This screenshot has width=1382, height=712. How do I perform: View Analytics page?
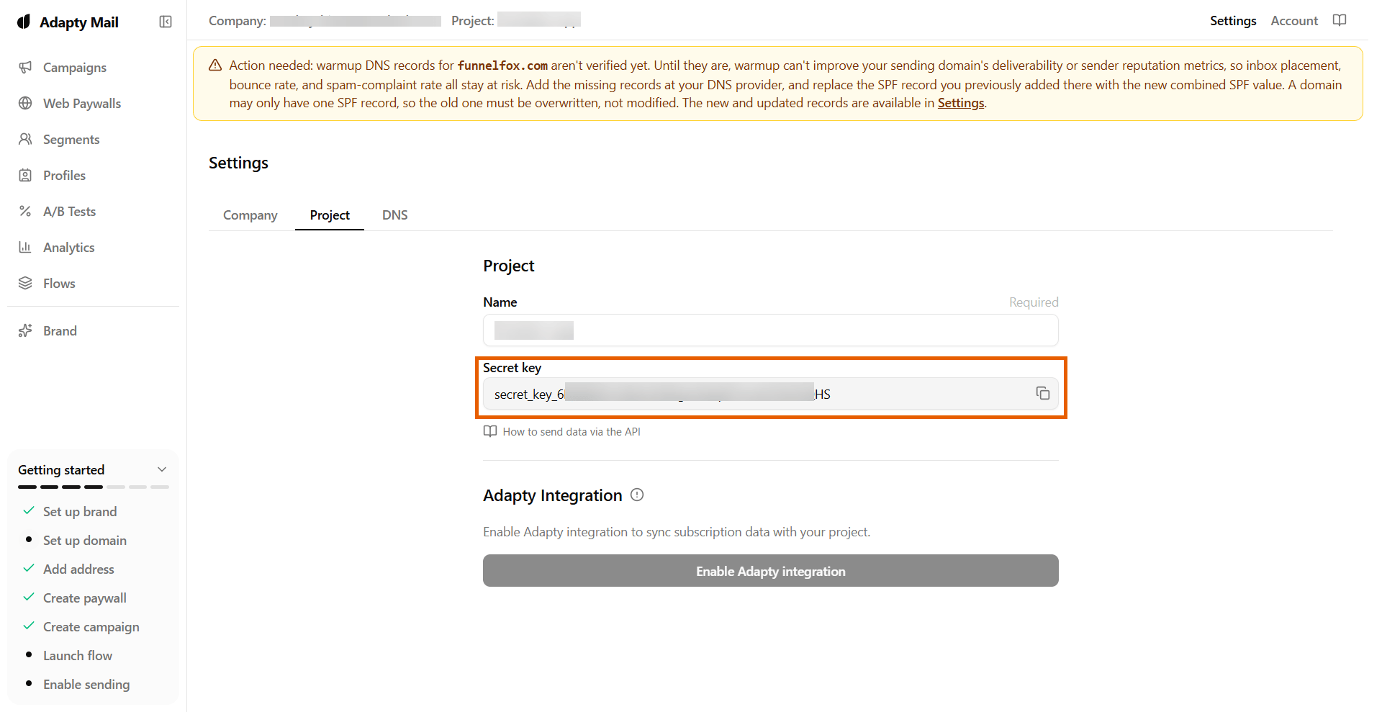pos(68,247)
